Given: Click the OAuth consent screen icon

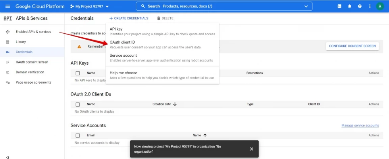Looking at the screenshot, I should (x=8, y=62).
